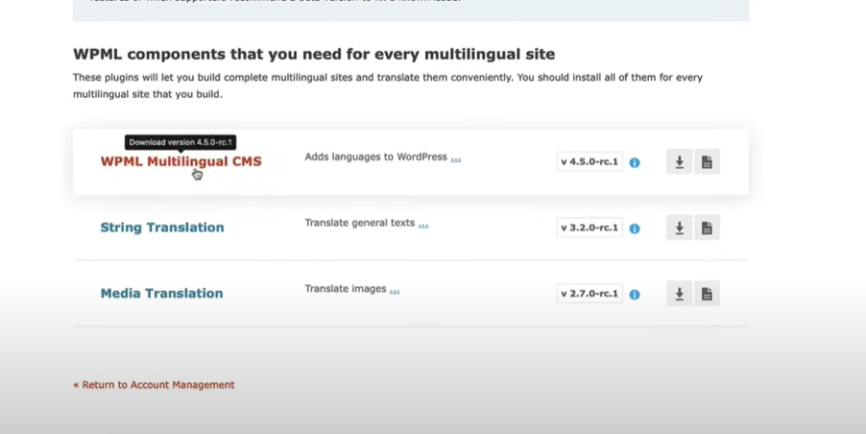Expand description 'Adds languages to WordPress'
The image size is (866, 434).
tap(456, 159)
